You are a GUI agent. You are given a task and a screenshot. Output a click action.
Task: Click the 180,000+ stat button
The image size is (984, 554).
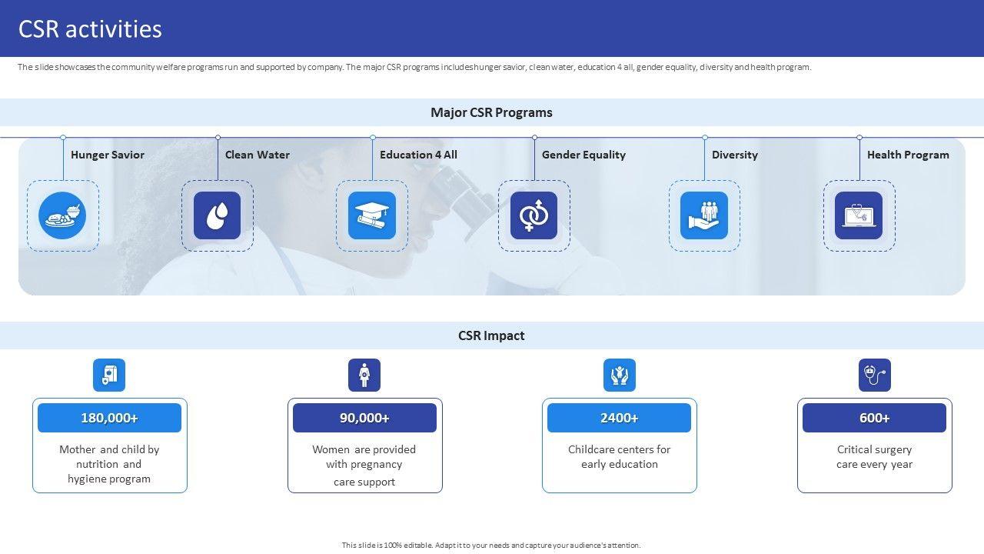[109, 418]
